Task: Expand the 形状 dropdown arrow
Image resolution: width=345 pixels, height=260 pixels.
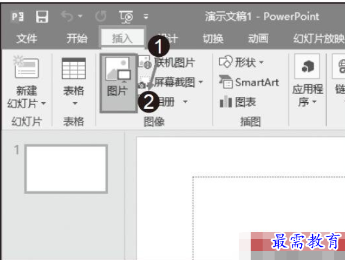Action: click(x=261, y=62)
